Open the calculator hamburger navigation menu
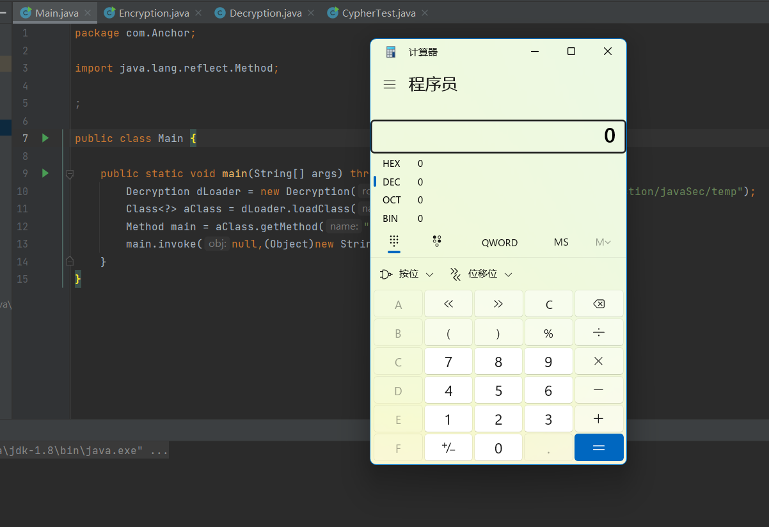Screen dimensions: 769x527 [390, 84]
